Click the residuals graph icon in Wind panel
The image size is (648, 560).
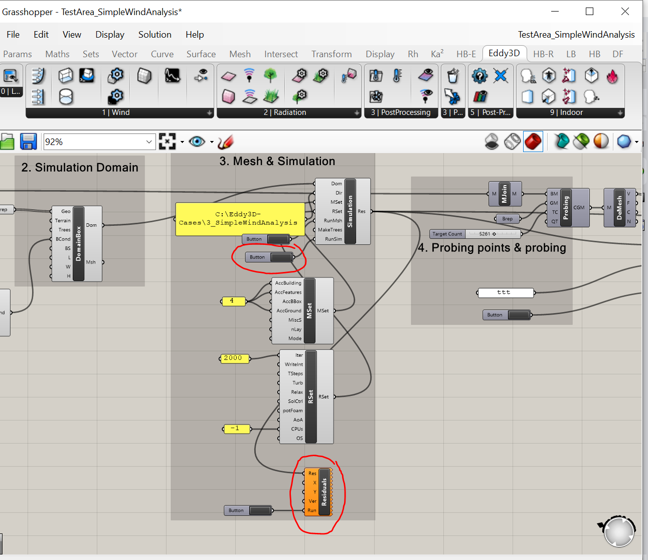[x=172, y=76]
